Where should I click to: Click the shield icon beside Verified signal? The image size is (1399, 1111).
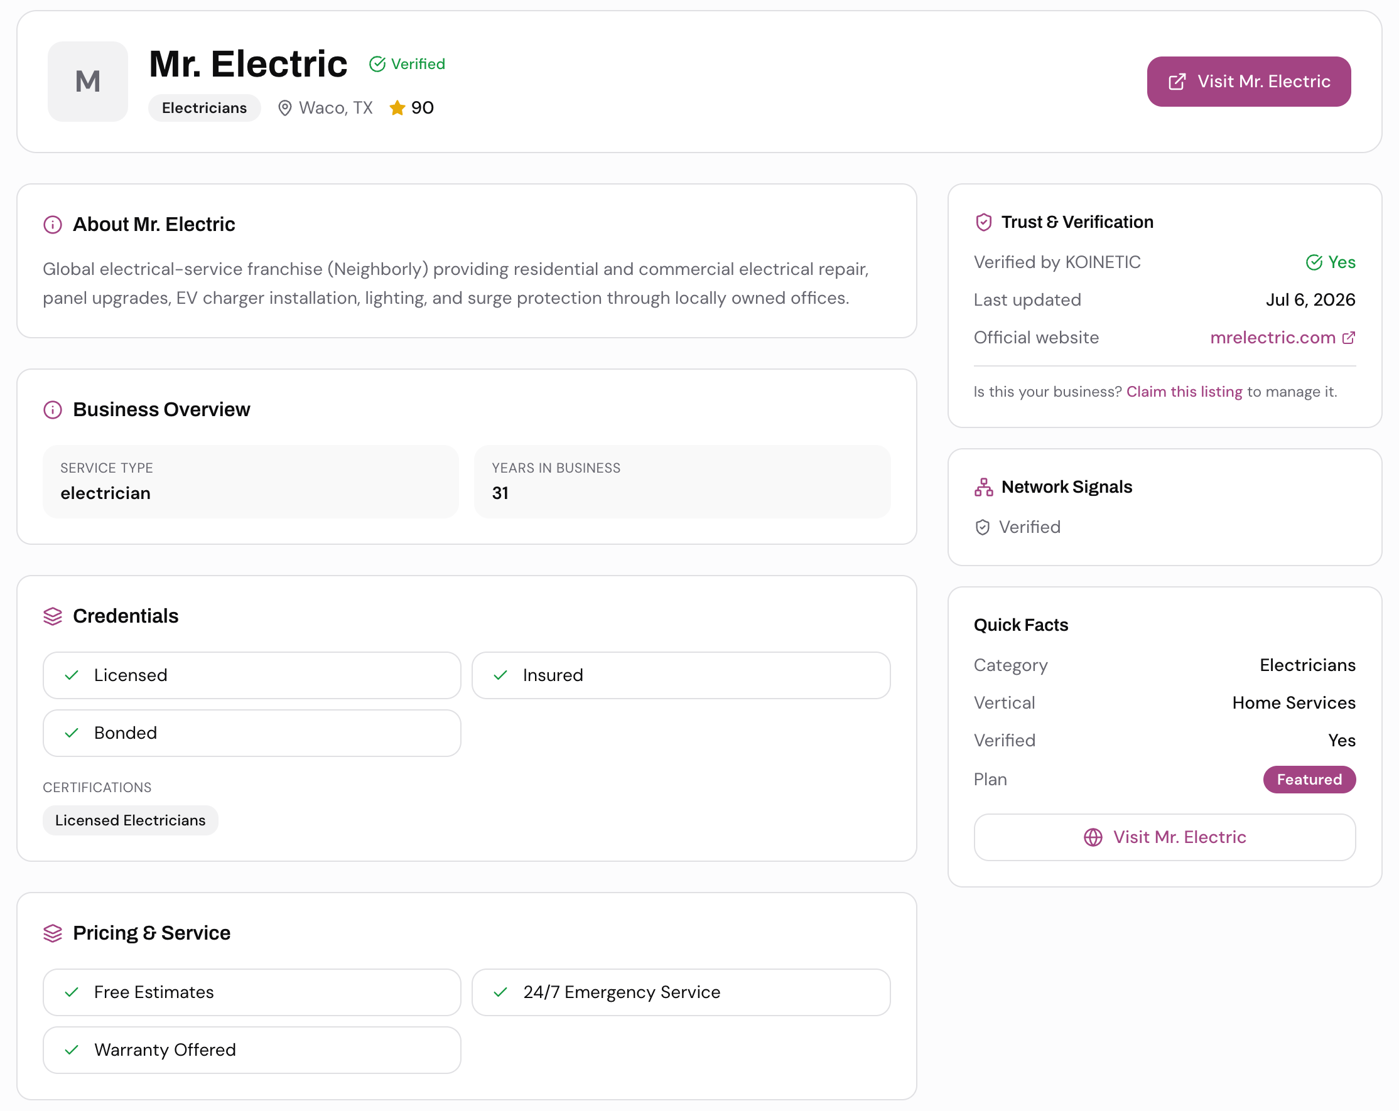pos(983,527)
